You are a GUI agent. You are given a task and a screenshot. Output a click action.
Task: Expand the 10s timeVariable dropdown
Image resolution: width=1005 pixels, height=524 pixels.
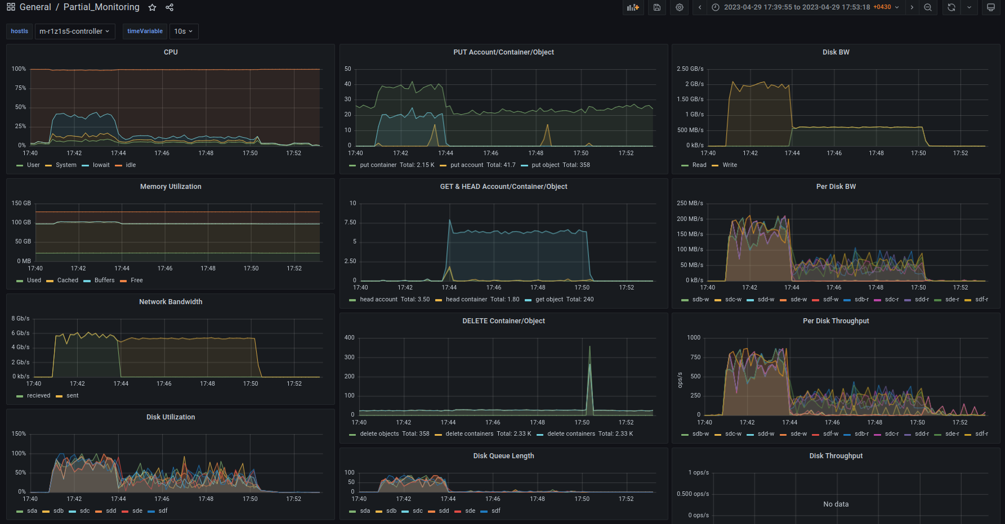184,31
